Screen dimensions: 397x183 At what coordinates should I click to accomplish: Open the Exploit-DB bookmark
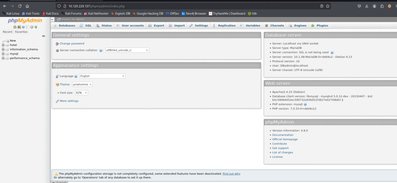click(x=121, y=14)
